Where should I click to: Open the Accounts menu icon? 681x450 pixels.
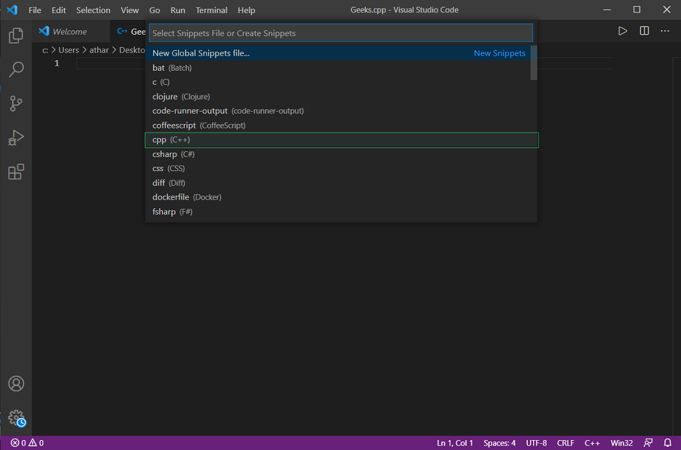[x=16, y=384]
